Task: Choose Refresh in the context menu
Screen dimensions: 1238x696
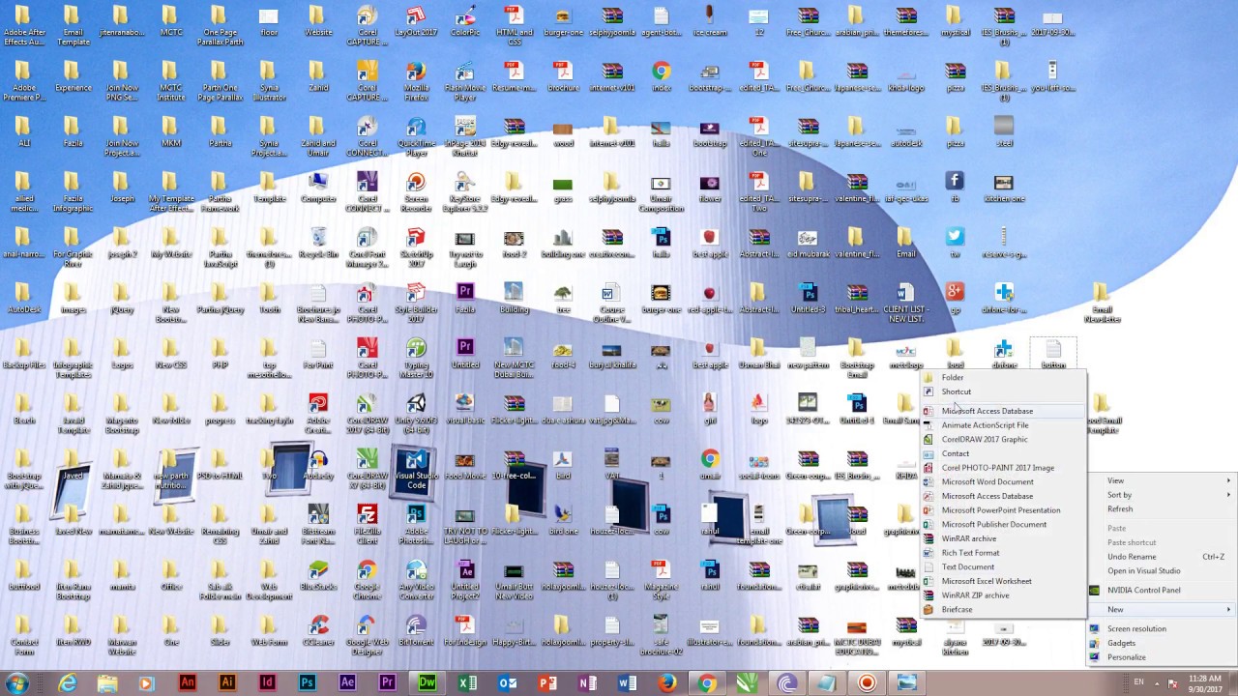Action: click(x=1162, y=508)
